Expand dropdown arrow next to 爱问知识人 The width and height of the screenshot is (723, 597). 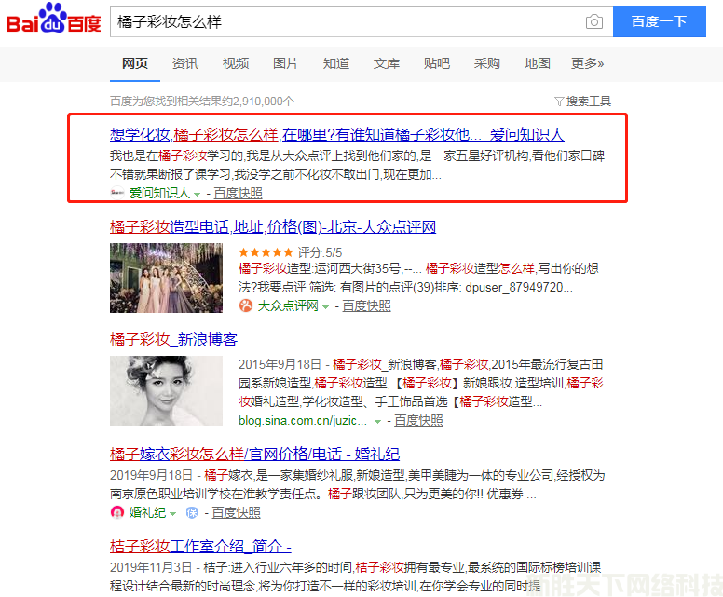[x=197, y=194]
